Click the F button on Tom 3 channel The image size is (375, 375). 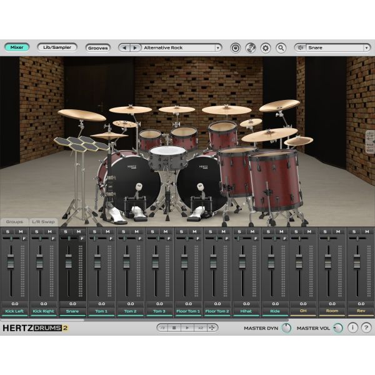point(169,239)
